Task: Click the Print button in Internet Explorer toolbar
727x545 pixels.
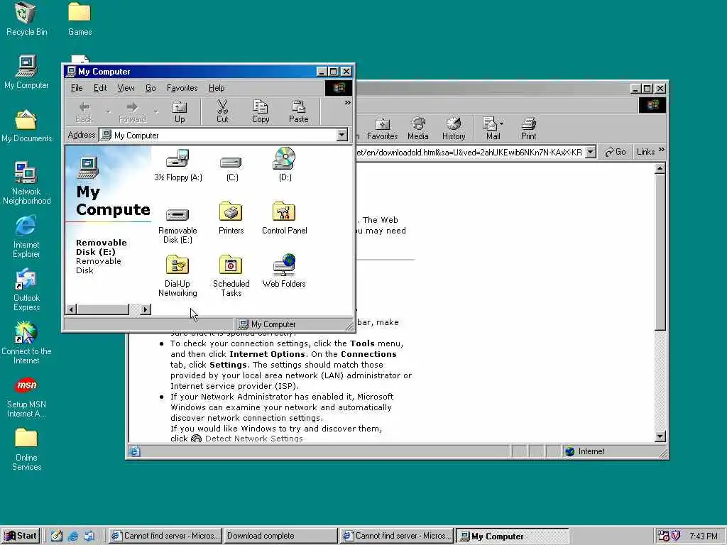Action: pos(528,128)
